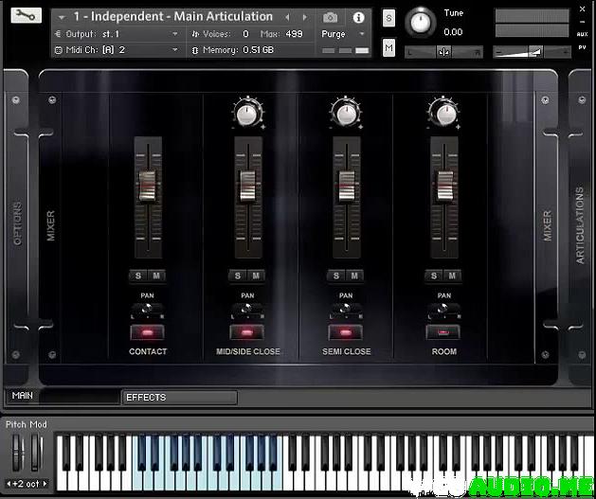Shift keyboard octave down arrow
Image resolution: width=596 pixels, height=499 pixels.
point(9,484)
